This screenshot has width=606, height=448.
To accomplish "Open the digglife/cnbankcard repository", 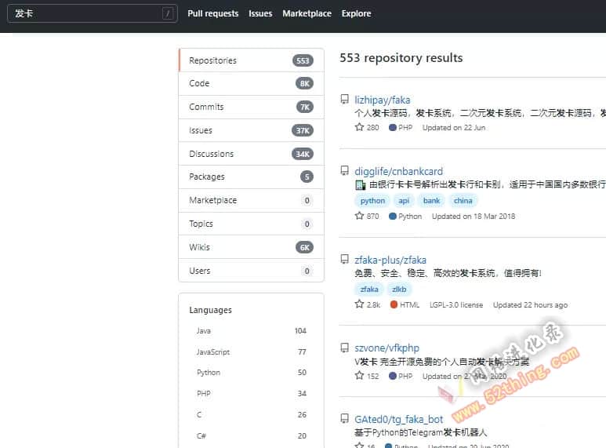I will coord(398,171).
